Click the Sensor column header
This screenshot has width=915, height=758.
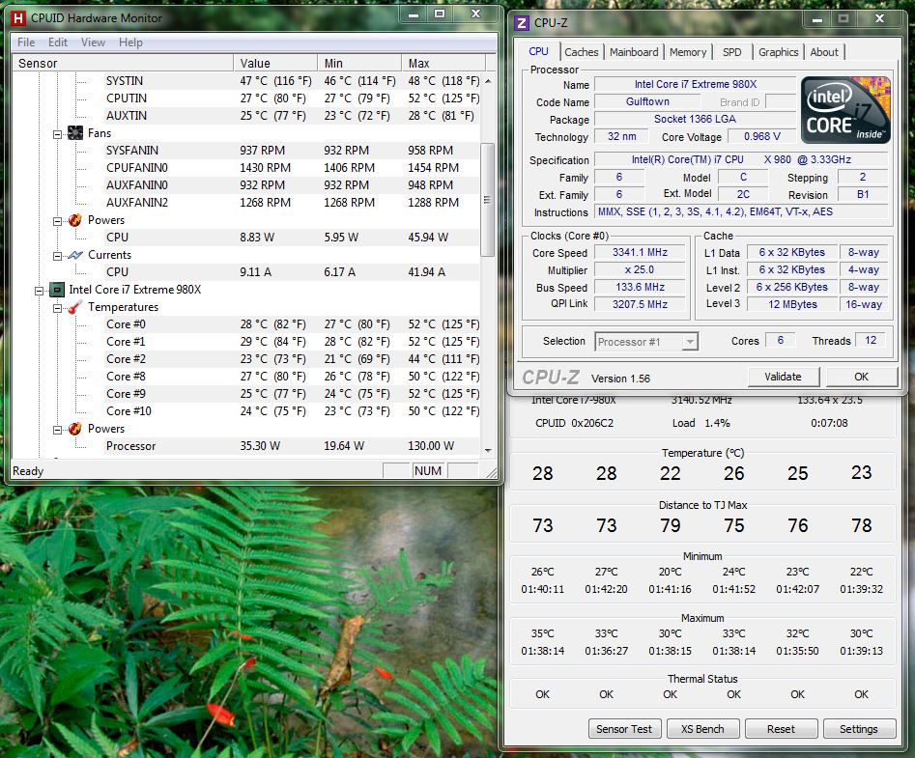pos(123,63)
